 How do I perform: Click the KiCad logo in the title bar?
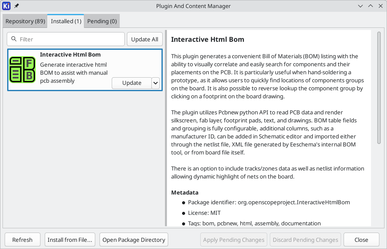[6, 6]
